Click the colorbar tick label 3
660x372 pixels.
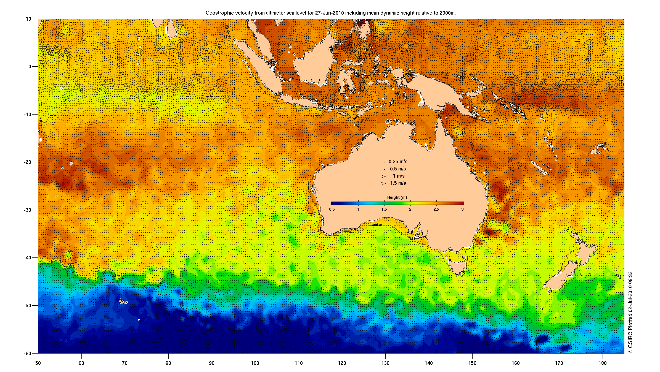[462, 209]
